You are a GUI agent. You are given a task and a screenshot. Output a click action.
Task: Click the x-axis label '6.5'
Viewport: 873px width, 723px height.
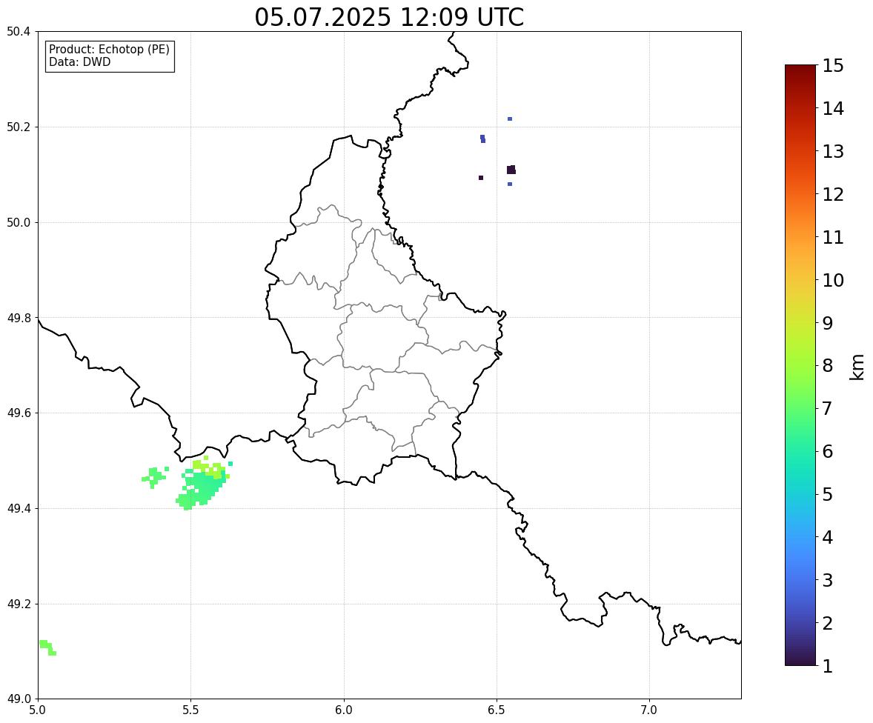[x=497, y=710]
